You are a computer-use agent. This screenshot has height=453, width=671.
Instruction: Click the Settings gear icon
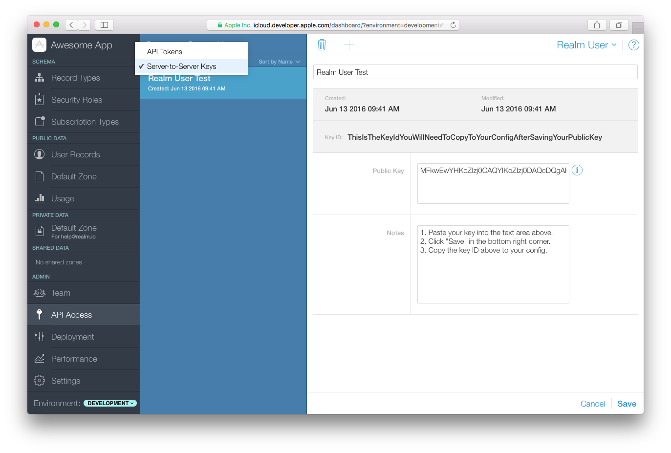pyautogui.click(x=40, y=380)
